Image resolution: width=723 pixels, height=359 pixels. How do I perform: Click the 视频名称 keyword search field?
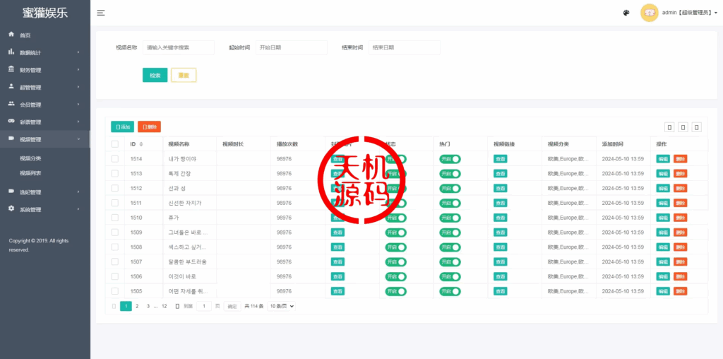(178, 47)
